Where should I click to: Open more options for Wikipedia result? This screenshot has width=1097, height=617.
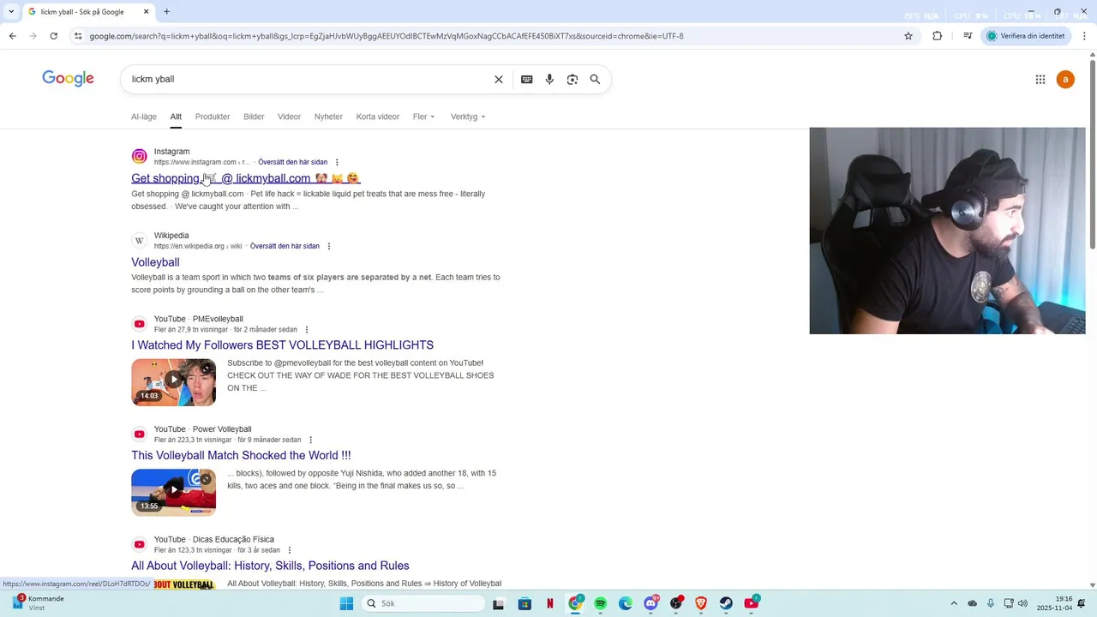[328, 246]
